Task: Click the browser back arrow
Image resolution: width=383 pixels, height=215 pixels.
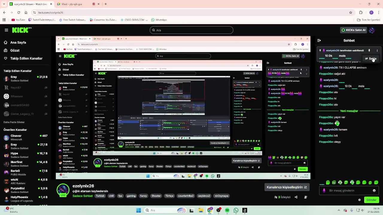Action: coord(4,13)
